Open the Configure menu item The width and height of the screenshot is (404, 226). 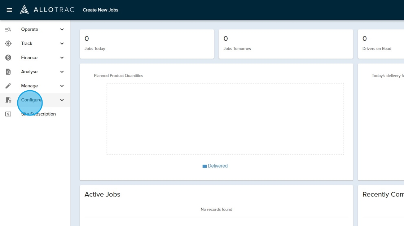tap(31, 100)
